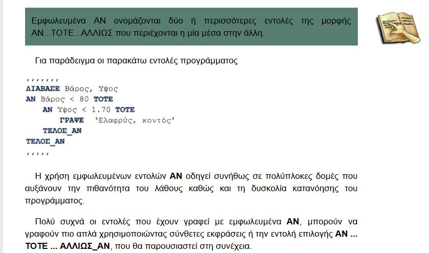This screenshot has height=253, width=429.
Task: Click the open book with pointing hand icon
Action: click(x=398, y=28)
